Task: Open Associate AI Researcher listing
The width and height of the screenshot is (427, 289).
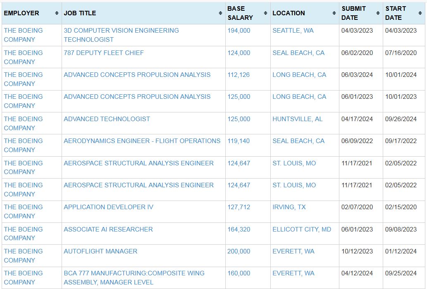Action: 108,229
